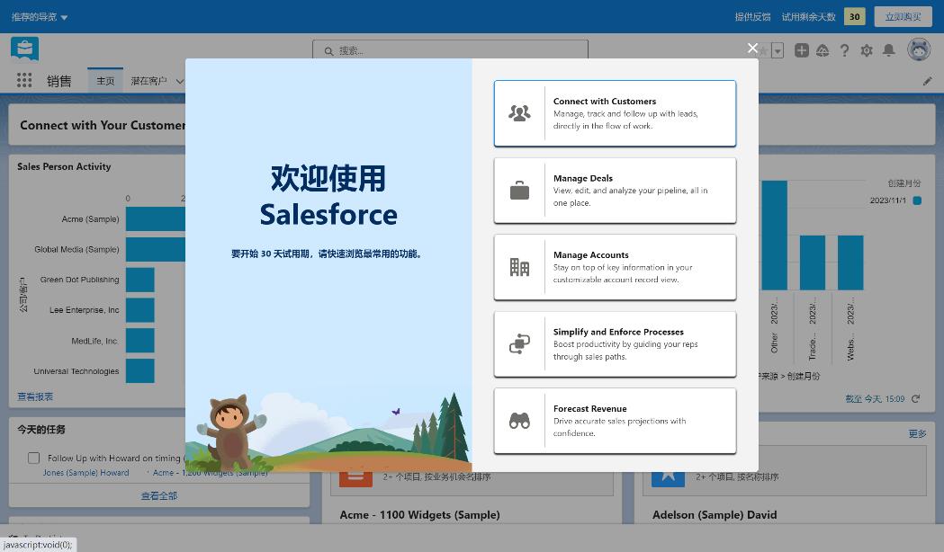Select the Forecast Revenue card
This screenshot has width=944, height=552.
(x=615, y=421)
